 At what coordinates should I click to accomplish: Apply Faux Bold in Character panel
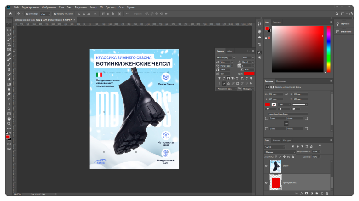219,78
